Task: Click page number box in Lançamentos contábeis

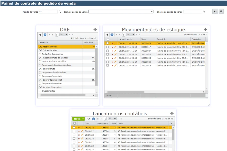Action: click(105, 119)
